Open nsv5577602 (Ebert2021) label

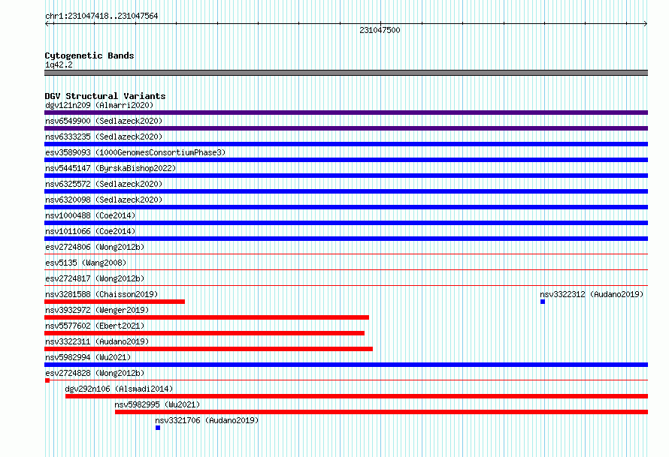[x=95, y=326]
